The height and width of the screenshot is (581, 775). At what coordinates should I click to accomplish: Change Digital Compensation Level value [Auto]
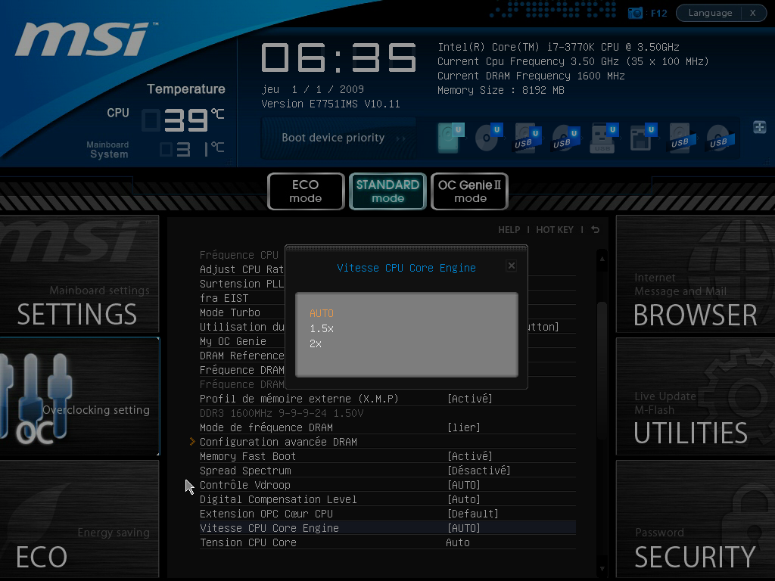point(464,499)
